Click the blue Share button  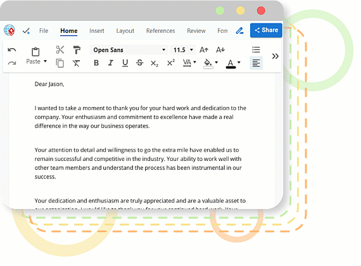pyautogui.click(x=266, y=30)
